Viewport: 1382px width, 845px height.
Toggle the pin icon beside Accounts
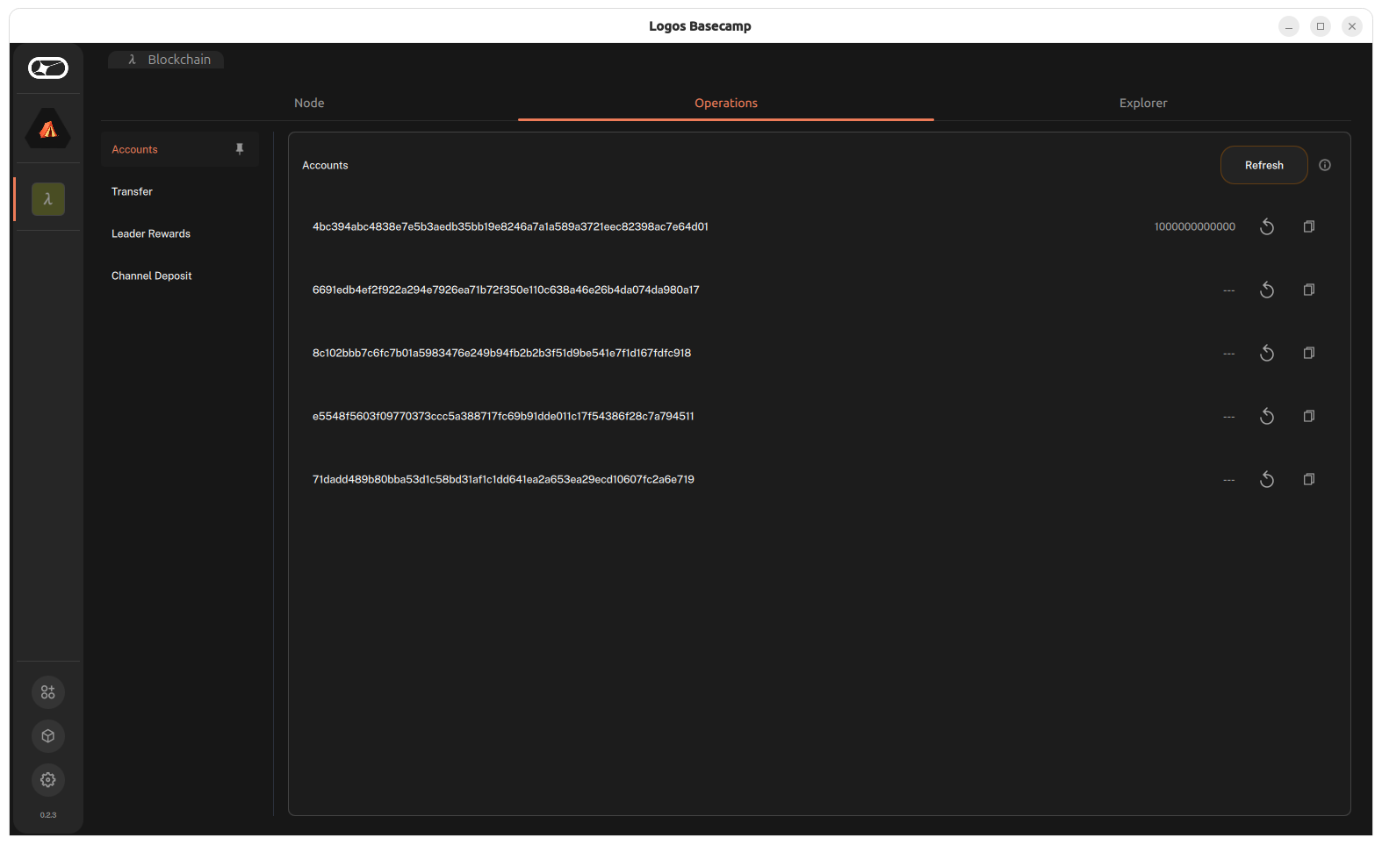pos(240,149)
